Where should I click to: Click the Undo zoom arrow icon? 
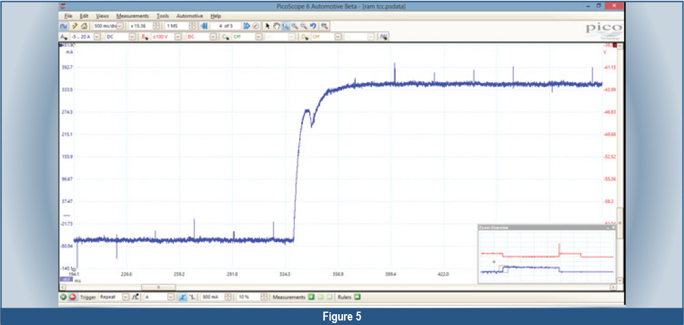point(313,26)
